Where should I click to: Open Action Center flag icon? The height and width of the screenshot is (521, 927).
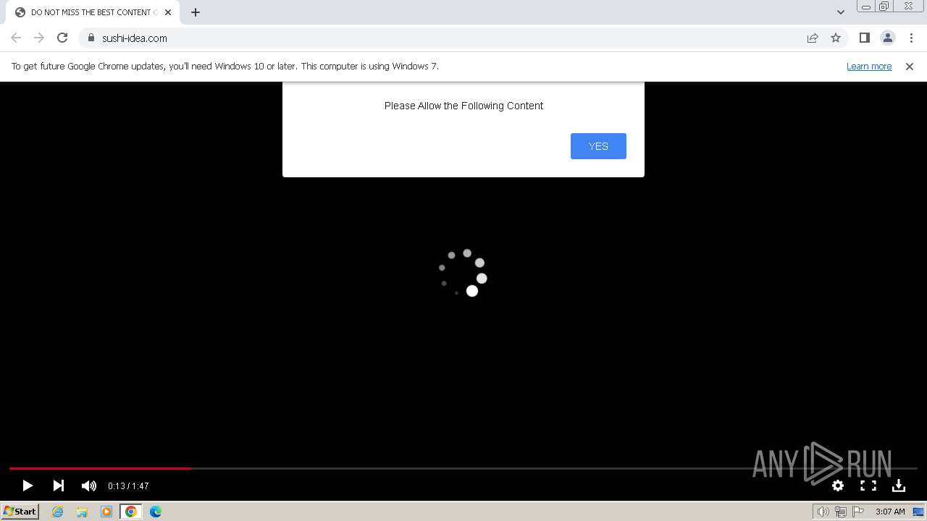(x=858, y=512)
